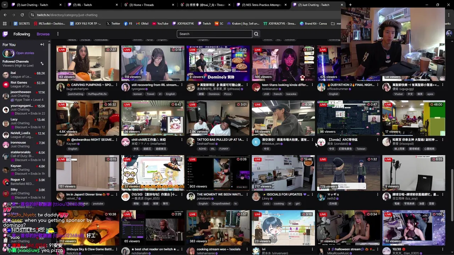This screenshot has width=454, height=255.
Task: Go to Browse in Twitch nav
Action: pyautogui.click(x=43, y=34)
